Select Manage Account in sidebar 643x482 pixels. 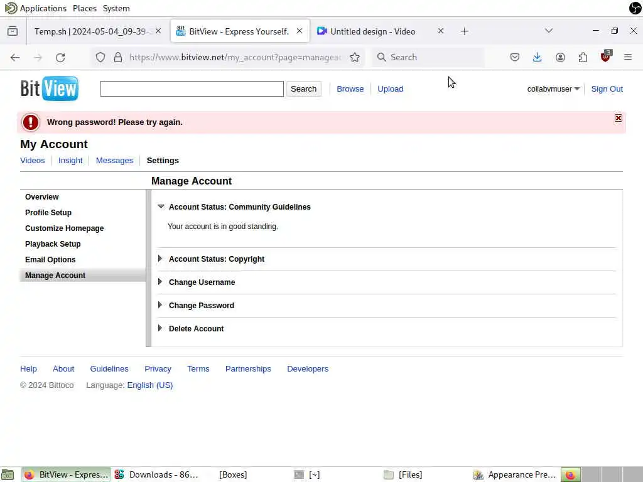pyautogui.click(x=82, y=276)
